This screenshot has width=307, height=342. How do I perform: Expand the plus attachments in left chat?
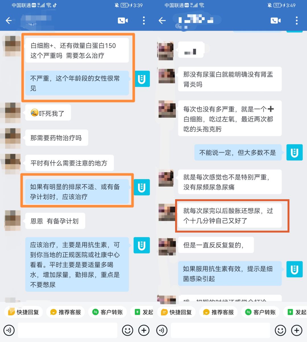coord(144,330)
